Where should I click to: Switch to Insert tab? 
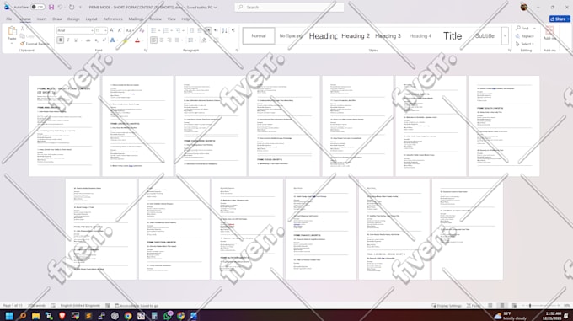coord(41,19)
